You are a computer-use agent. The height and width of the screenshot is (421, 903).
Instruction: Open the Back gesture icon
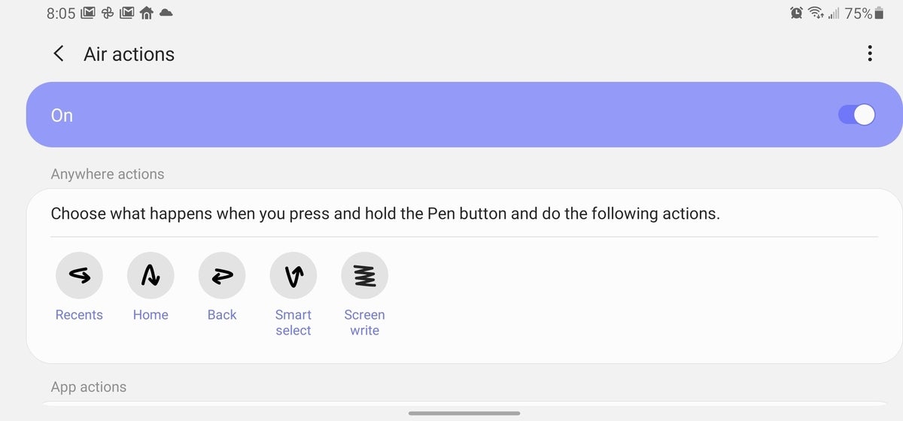click(x=222, y=275)
